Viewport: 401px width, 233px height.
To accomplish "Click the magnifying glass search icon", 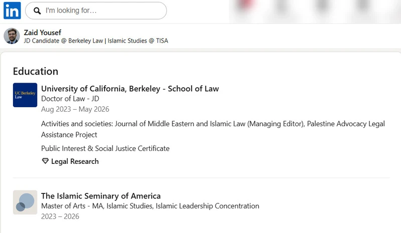I will (x=37, y=11).
